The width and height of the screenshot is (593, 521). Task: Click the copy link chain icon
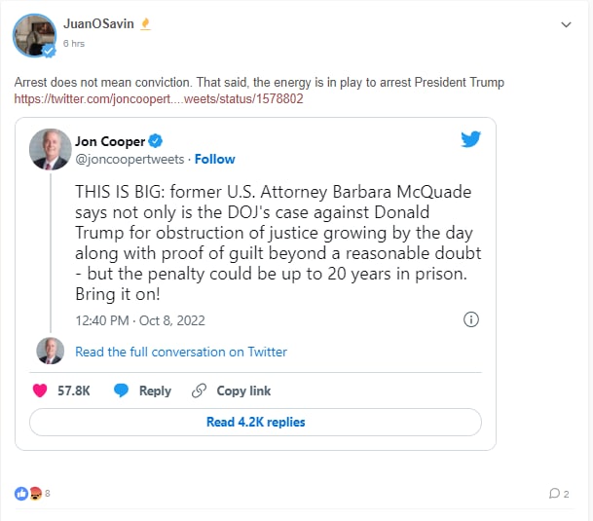[x=200, y=391]
